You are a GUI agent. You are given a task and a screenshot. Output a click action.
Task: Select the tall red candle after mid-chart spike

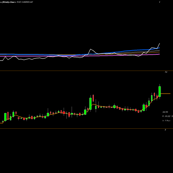[x=93, y=98]
